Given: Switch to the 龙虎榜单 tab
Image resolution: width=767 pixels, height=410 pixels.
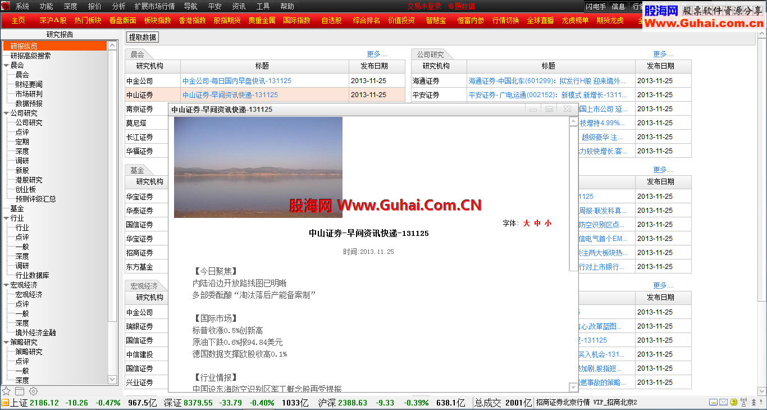Looking at the screenshot, I should [575, 20].
